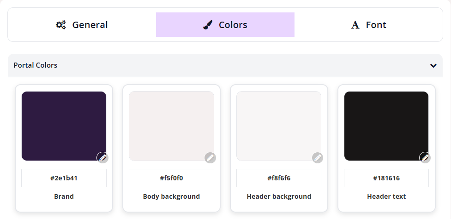The width and height of the screenshot is (451, 219).
Task: Select the Colors tab
Action: click(225, 25)
